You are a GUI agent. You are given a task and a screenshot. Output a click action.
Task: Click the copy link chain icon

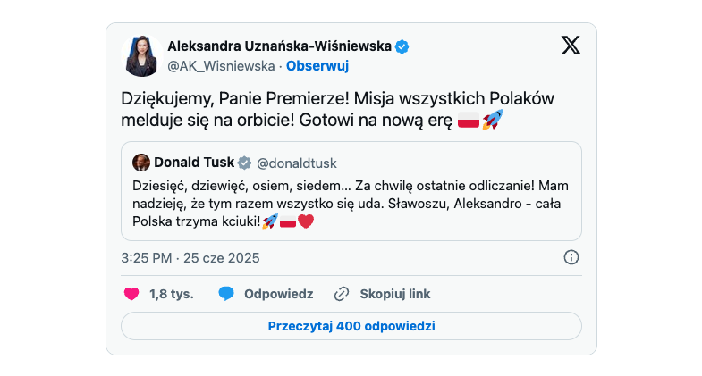(x=341, y=294)
